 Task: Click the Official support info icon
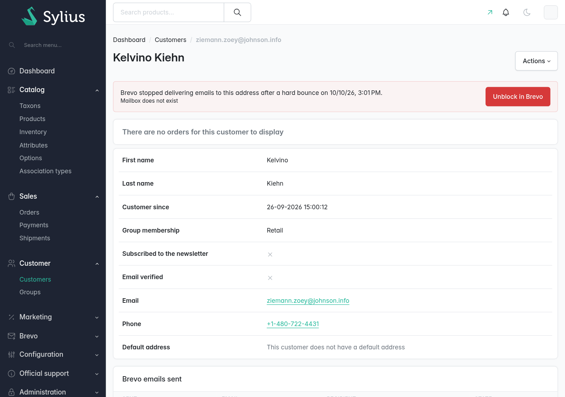(12, 374)
